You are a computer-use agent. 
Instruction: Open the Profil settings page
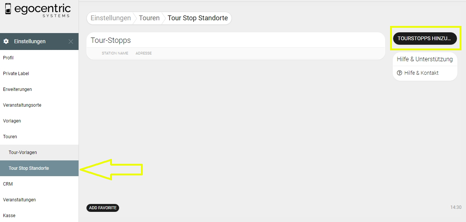point(8,58)
